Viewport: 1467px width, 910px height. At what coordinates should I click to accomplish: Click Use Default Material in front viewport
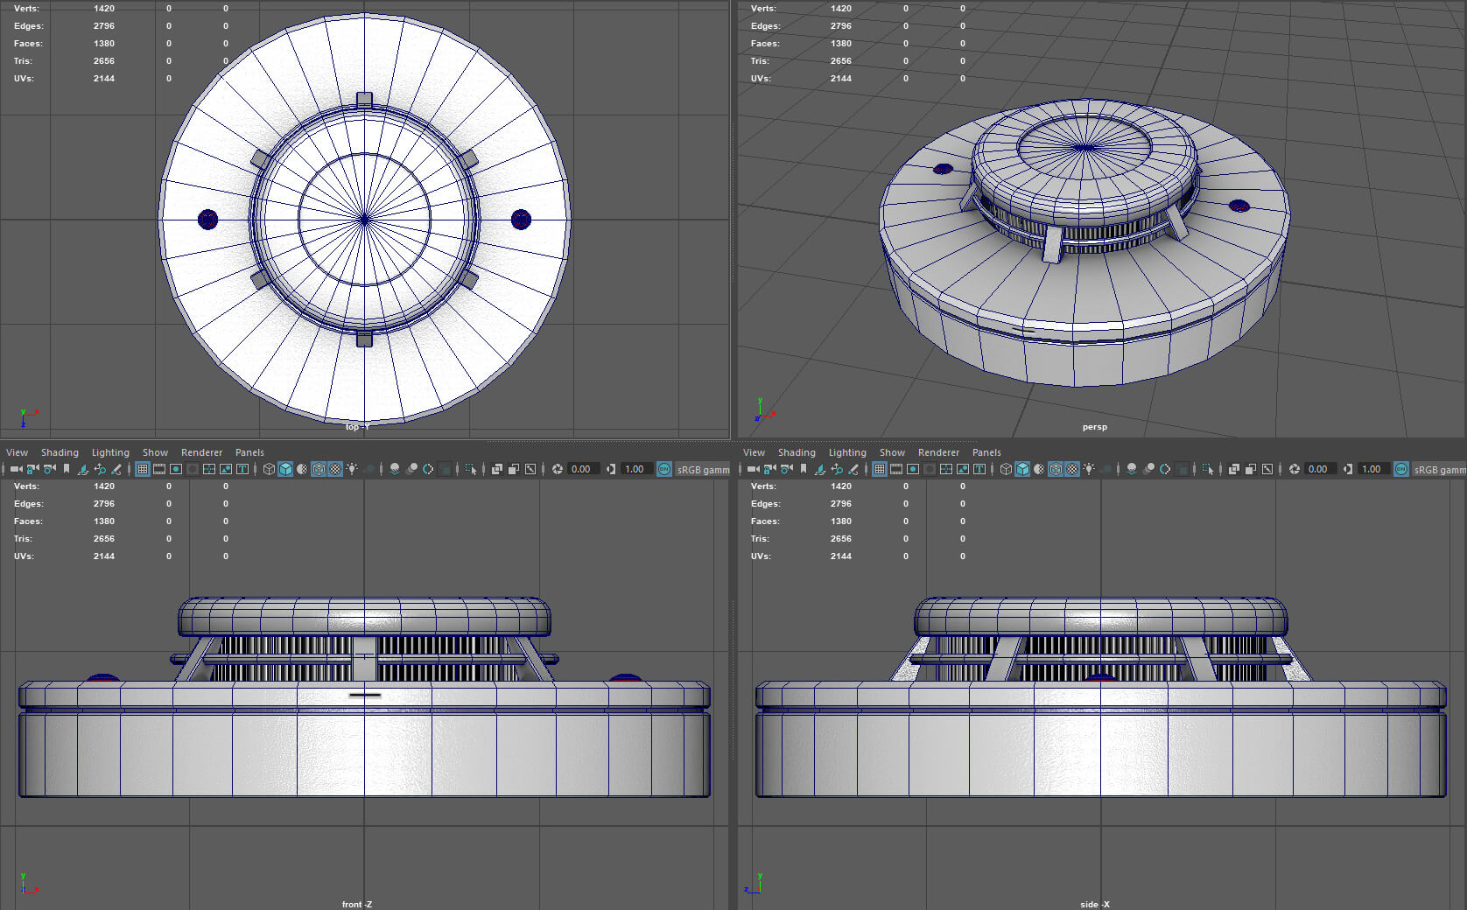(x=302, y=469)
